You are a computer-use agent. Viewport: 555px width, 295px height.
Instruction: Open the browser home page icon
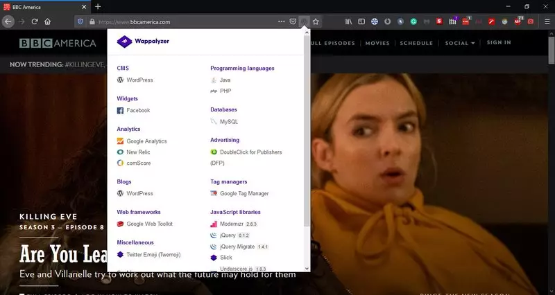[x=47, y=21]
